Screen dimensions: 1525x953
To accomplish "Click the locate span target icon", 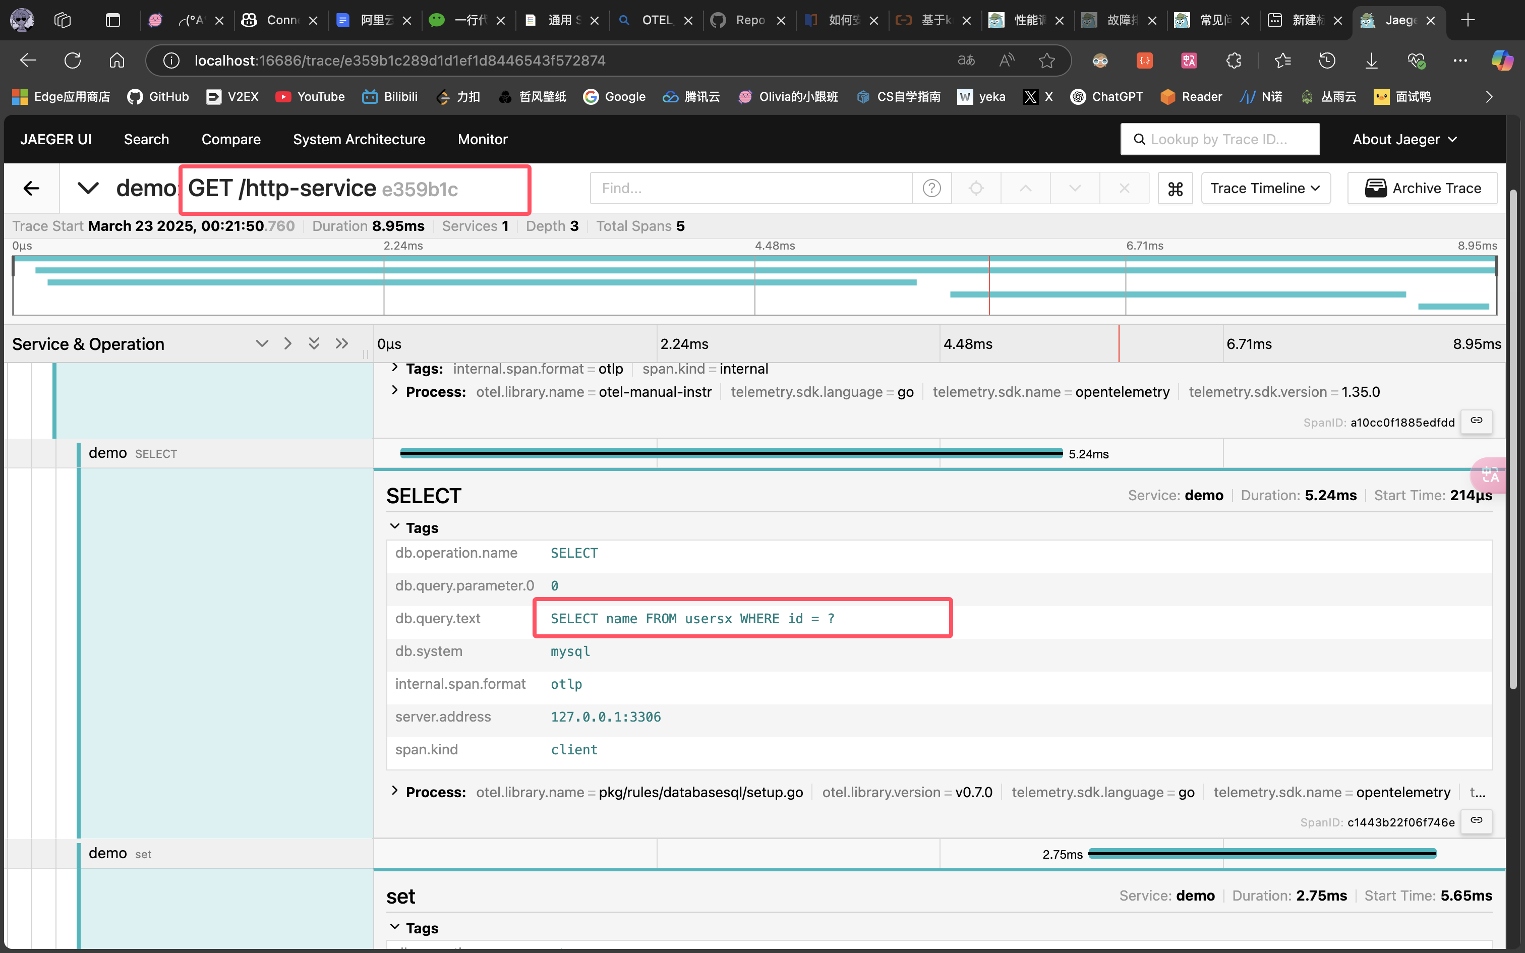I will coord(976,189).
